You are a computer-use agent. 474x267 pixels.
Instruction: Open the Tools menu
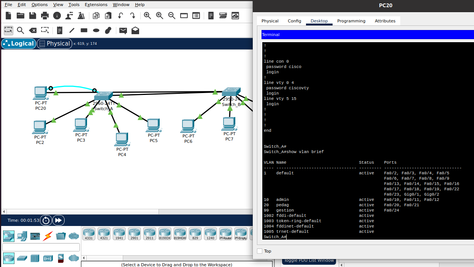pos(74,5)
